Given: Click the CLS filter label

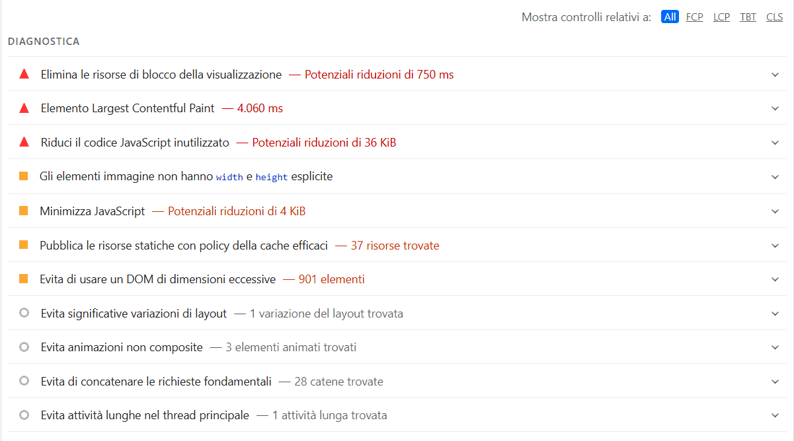Looking at the screenshot, I should point(774,17).
